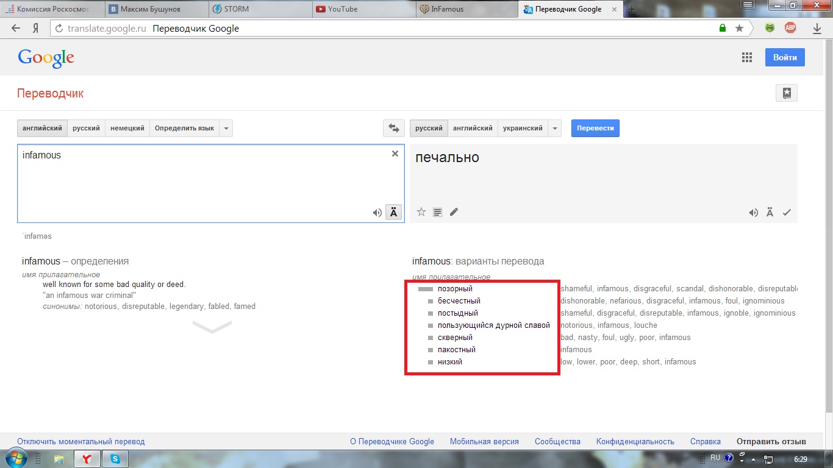Listen to the source text infamous

tap(377, 213)
